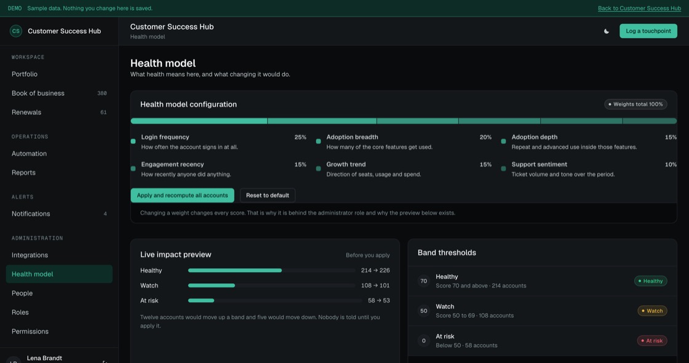The height and width of the screenshot is (363, 689).
Task: Follow Back to Customer Success Hub link
Action: click(x=639, y=9)
